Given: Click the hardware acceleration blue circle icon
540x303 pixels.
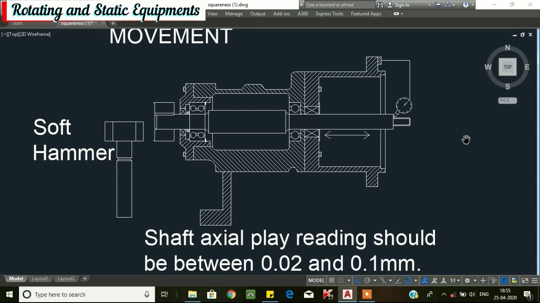Looking at the screenshot, I should [x=504, y=280].
